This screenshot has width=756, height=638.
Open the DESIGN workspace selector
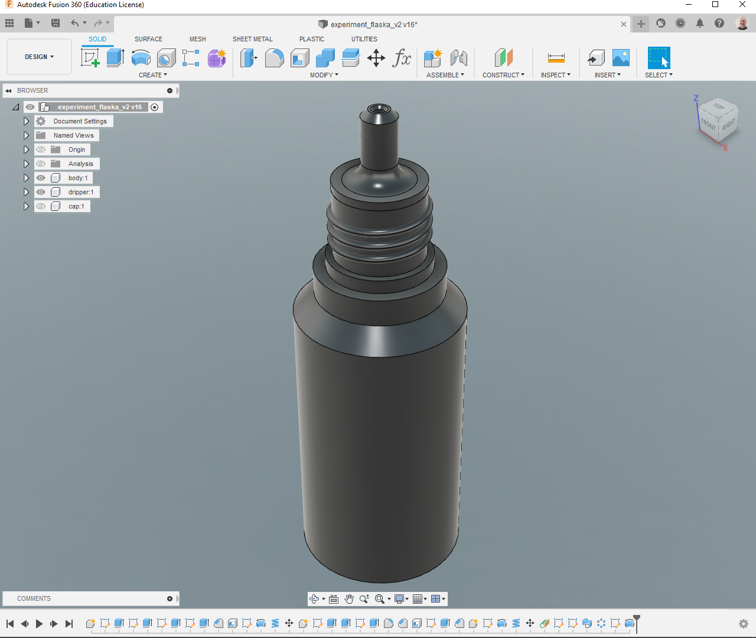click(x=39, y=57)
